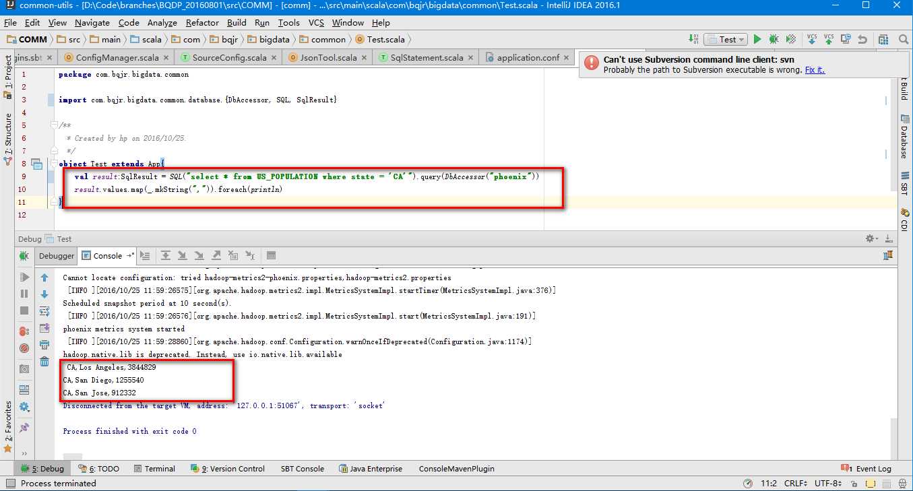Collapse the comment block fold marker

pyautogui.click(x=53, y=125)
